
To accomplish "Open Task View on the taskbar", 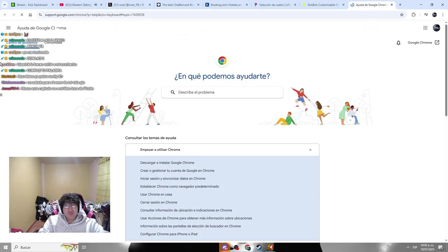I will [84, 247].
